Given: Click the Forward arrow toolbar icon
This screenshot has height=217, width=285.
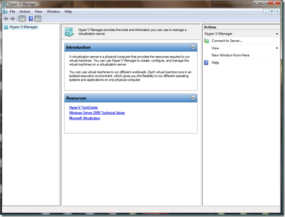Looking at the screenshot, I should click(12, 19).
